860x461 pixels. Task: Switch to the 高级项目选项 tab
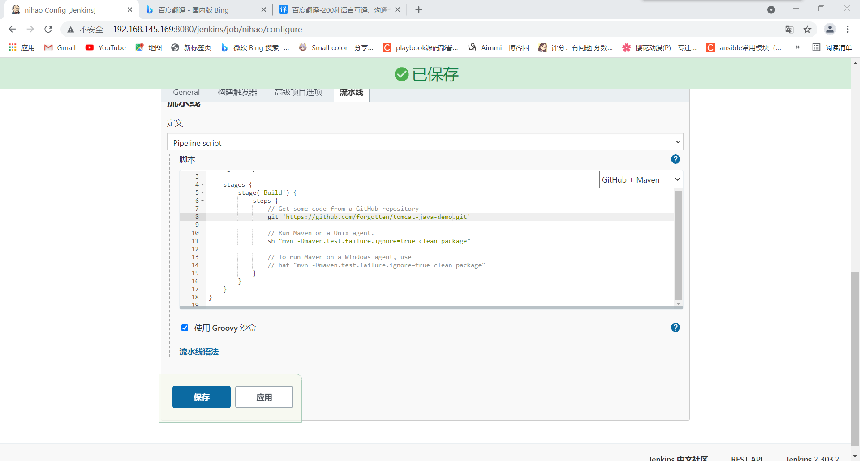(298, 93)
